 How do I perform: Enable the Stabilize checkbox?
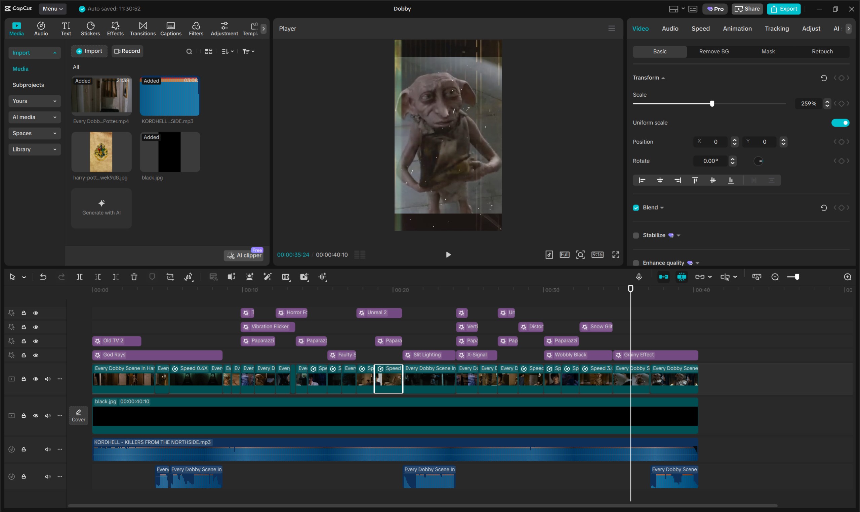636,235
